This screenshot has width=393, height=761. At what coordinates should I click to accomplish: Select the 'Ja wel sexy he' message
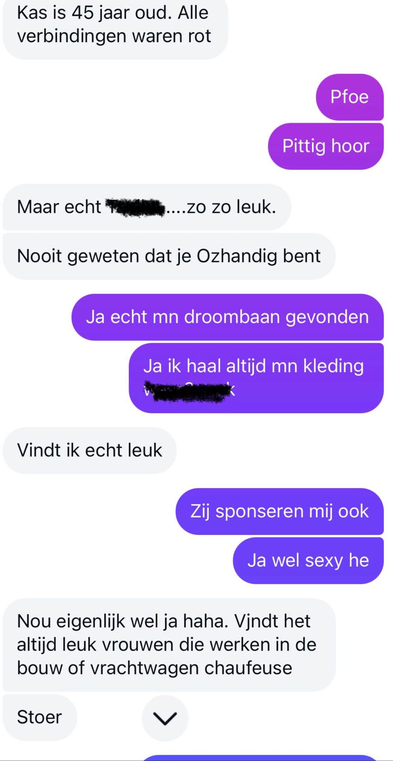point(308,561)
